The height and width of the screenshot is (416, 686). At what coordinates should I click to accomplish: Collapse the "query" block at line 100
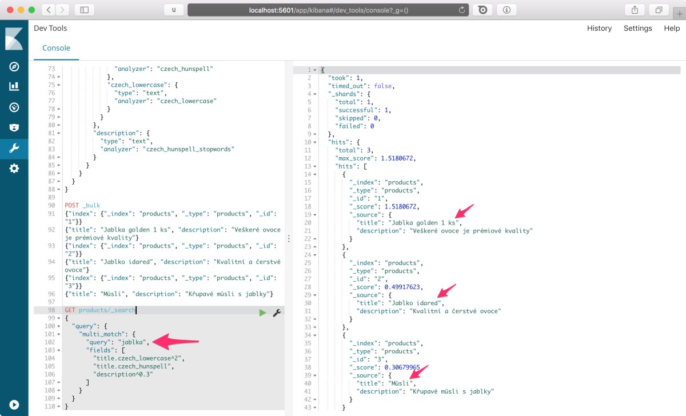click(59, 326)
